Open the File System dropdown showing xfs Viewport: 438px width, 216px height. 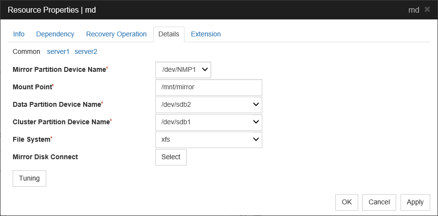[x=208, y=139]
